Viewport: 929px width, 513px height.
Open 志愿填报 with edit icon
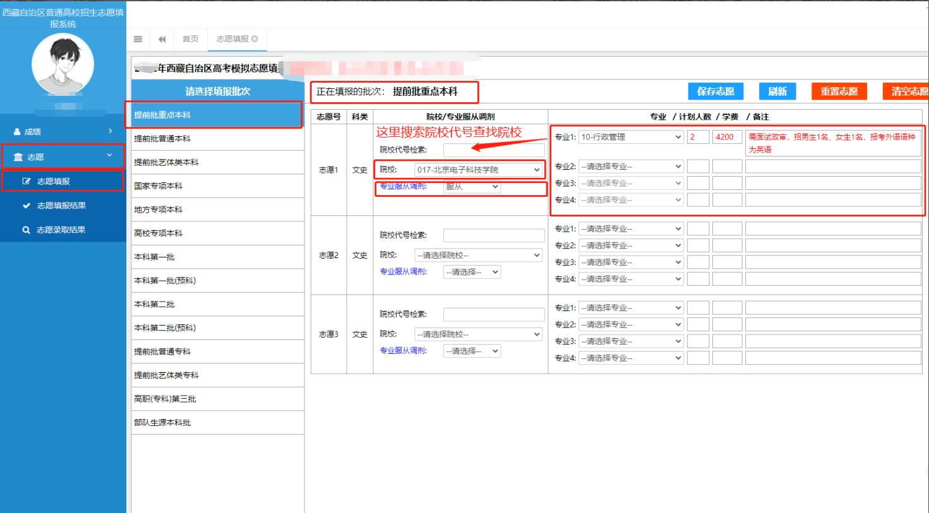pos(63,181)
